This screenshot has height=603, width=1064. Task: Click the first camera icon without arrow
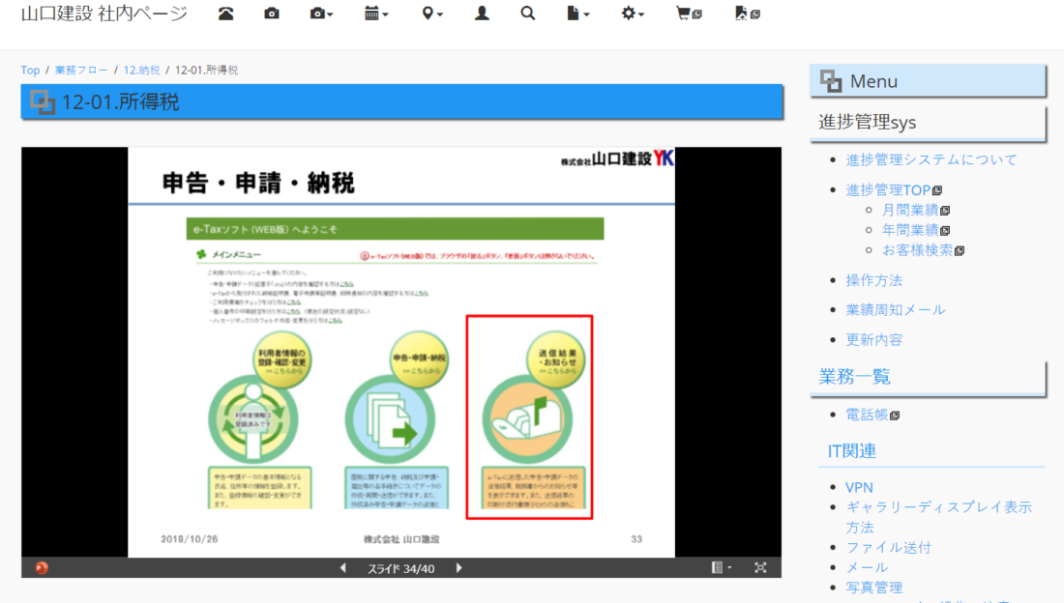click(x=272, y=14)
